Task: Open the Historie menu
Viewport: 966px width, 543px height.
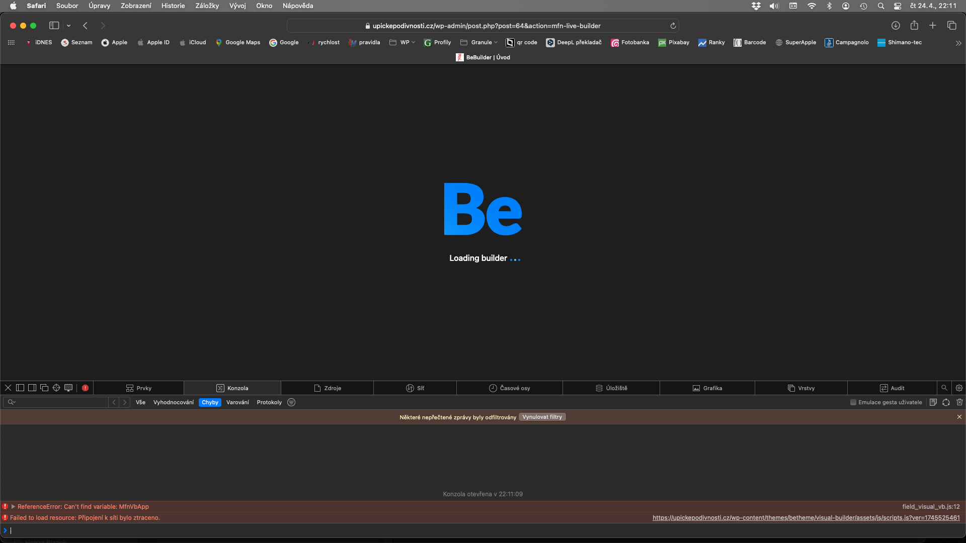Action: [x=173, y=6]
